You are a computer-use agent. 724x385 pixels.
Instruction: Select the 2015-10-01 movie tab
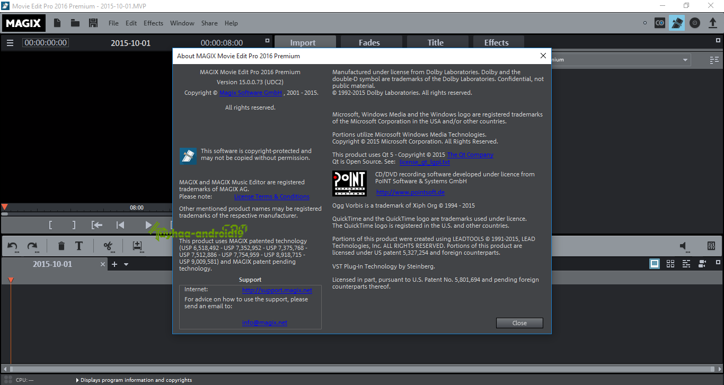[x=52, y=264]
